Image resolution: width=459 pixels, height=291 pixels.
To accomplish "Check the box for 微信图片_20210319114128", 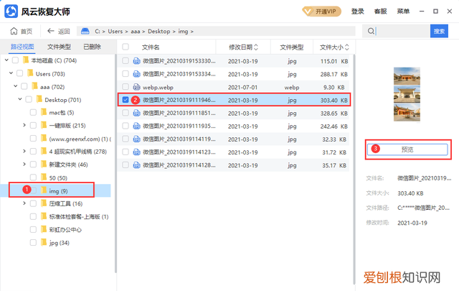I will point(126,165).
